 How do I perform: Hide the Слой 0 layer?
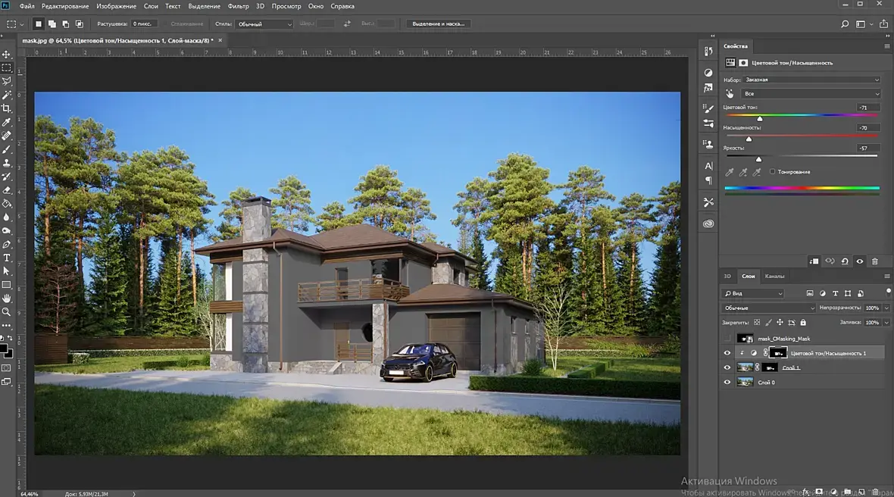pos(727,383)
